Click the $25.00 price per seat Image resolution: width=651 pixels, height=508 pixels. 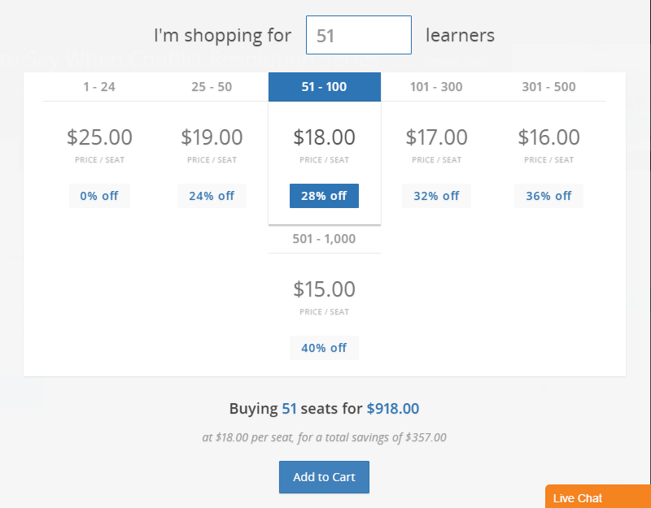tap(99, 137)
